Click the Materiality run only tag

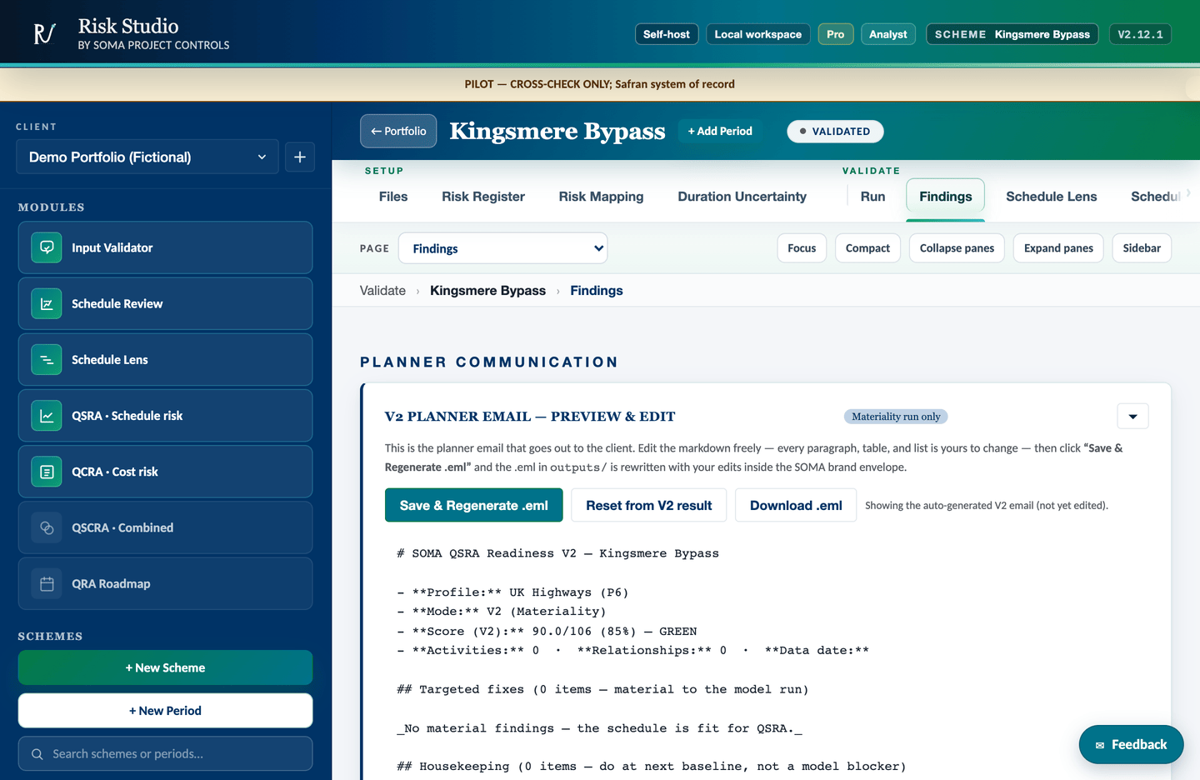(x=896, y=417)
